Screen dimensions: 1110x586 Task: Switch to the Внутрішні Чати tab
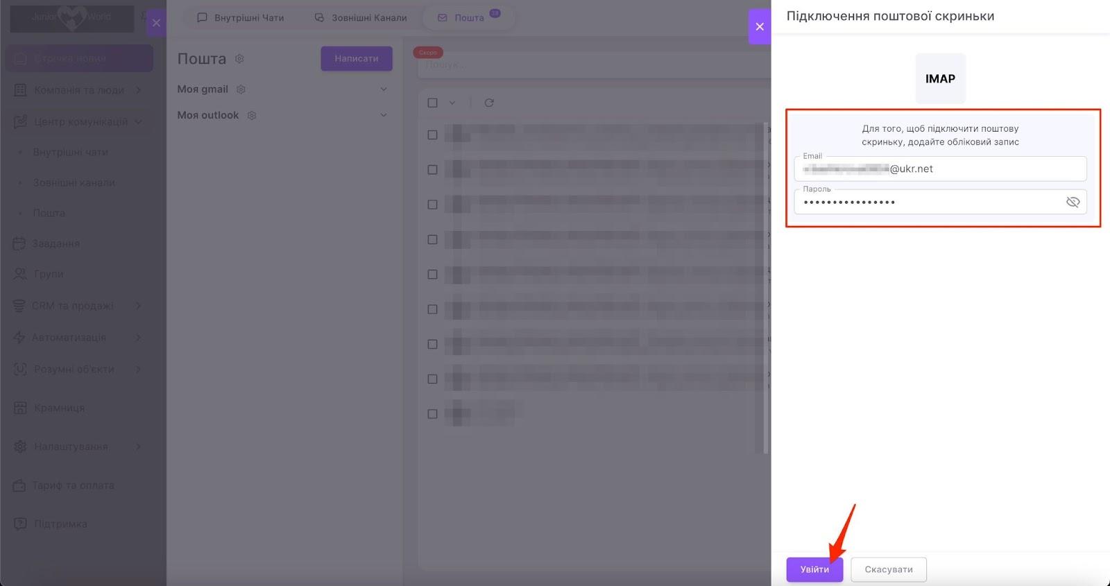[241, 18]
